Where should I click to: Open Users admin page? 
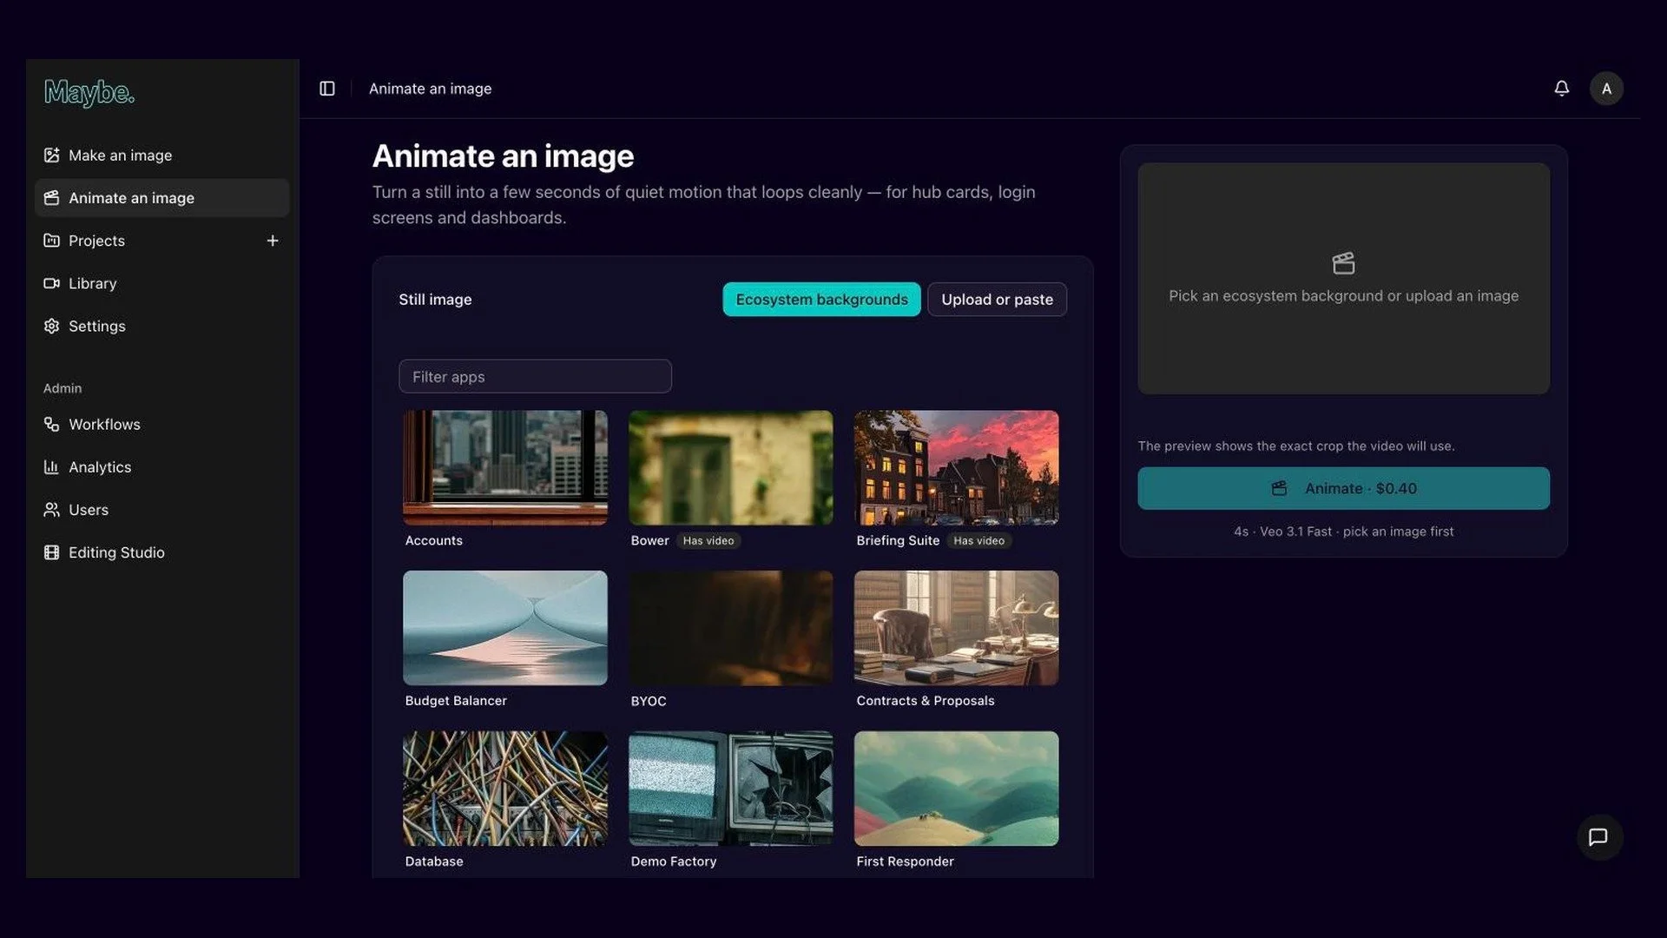click(x=161, y=509)
